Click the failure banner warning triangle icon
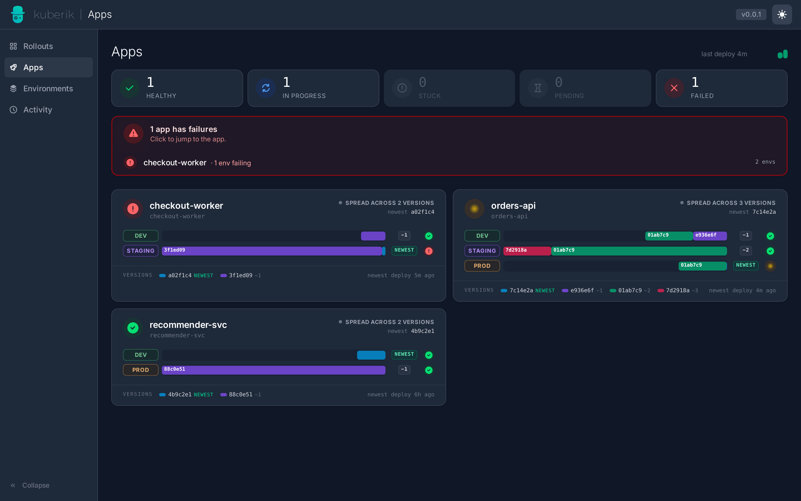This screenshot has height=501, width=801. (133, 134)
